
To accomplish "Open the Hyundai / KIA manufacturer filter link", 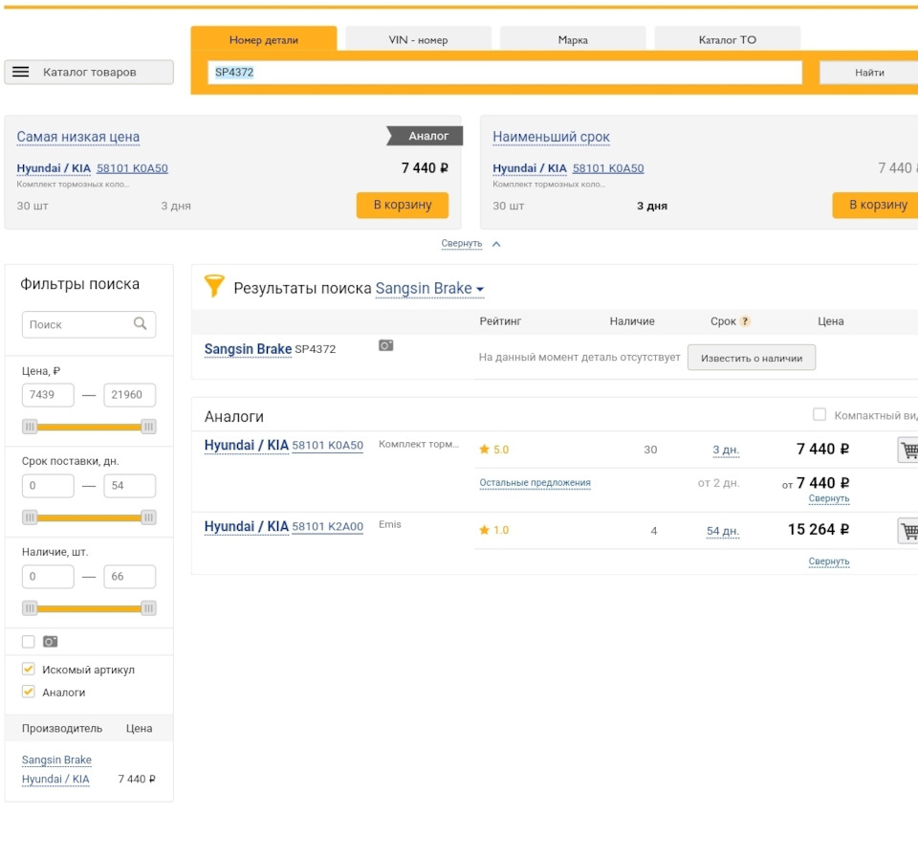I will (55, 779).
